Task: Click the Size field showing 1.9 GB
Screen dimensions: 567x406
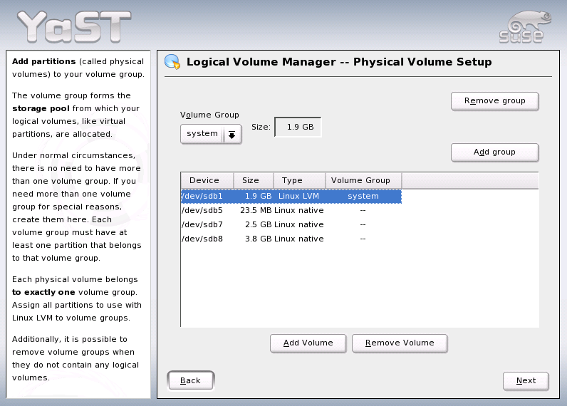Action: click(298, 127)
